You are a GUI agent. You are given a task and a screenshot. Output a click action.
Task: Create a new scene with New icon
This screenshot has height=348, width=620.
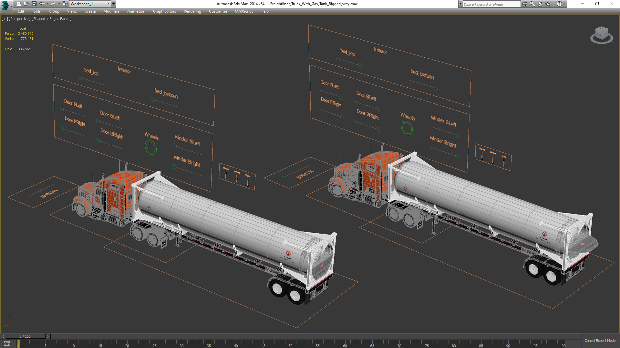click(18, 4)
